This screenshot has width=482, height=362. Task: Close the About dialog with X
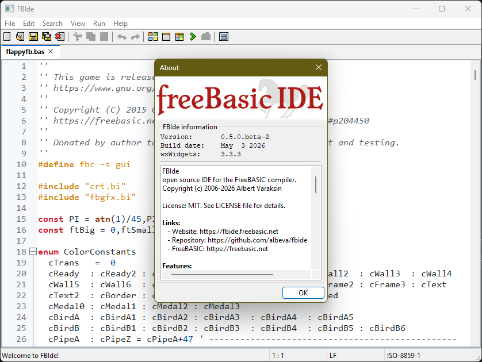(x=319, y=68)
